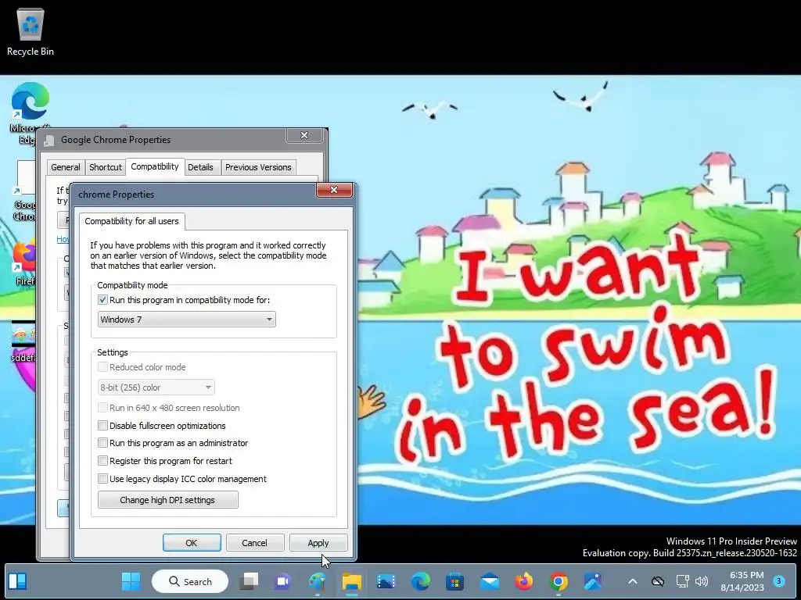Screen dimensions: 801x600
Task: Click the disabled Reduced color mode checkbox
Action: 102,367
